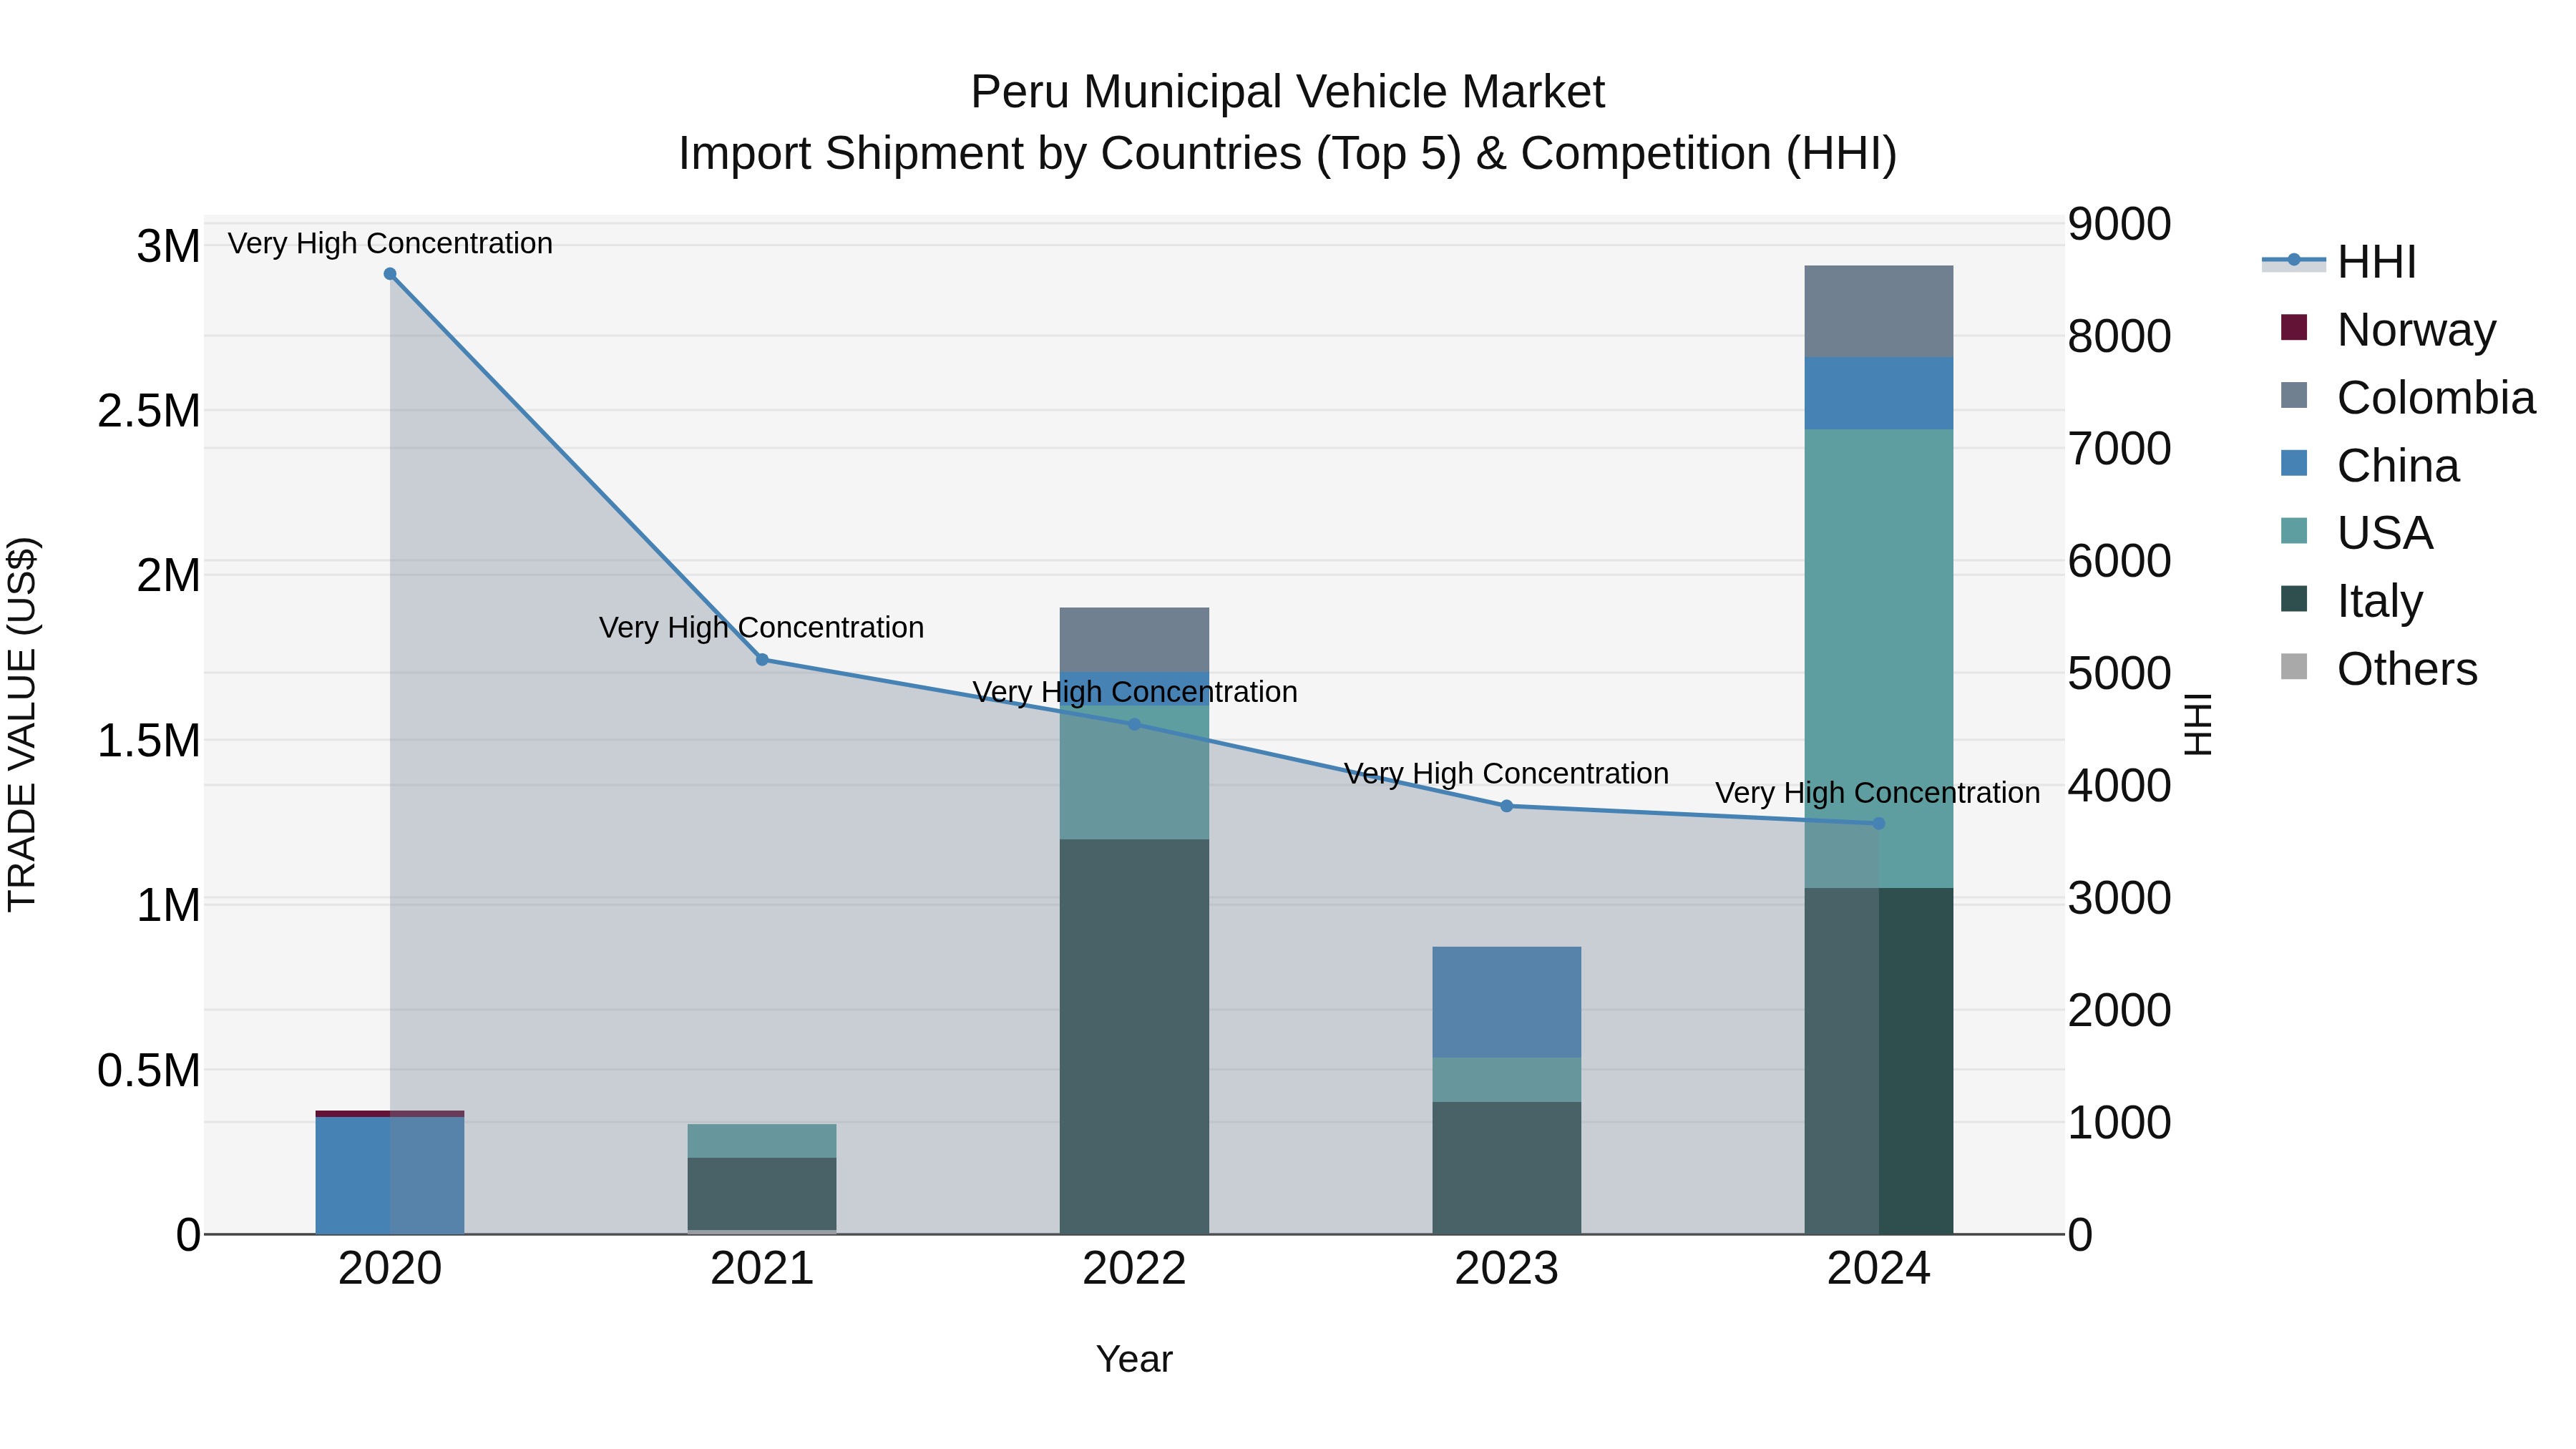Click the 2023 Italy bar segment
Screen dimensions: 2576x1449
tap(1507, 1168)
